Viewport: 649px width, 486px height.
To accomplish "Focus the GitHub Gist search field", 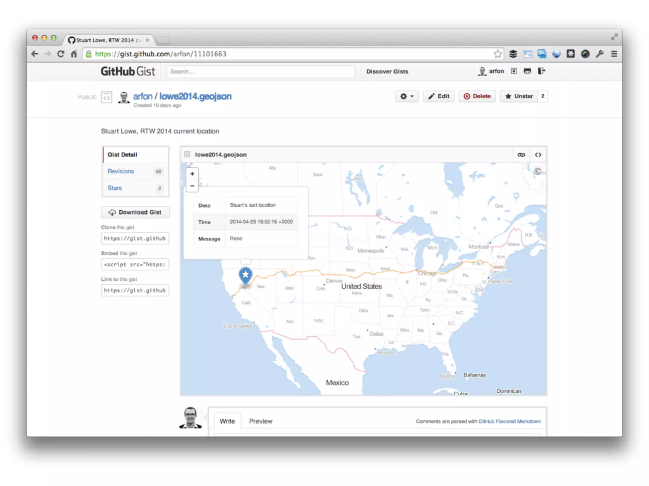I will (260, 72).
